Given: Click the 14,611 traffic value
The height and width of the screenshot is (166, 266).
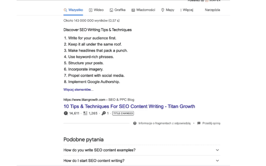Looking at the screenshot, I should tap(74, 113).
